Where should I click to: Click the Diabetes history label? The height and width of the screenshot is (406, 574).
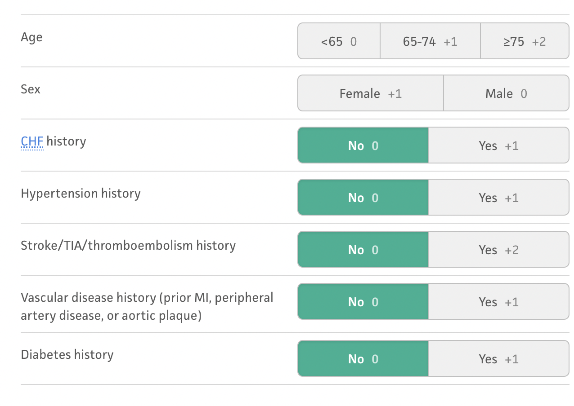pyautogui.click(x=67, y=355)
